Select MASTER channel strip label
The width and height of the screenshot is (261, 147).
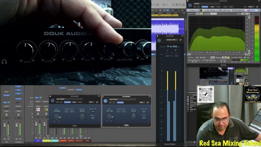coord(71,141)
